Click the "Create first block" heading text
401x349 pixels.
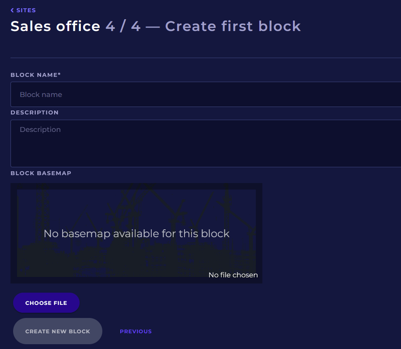point(233,26)
